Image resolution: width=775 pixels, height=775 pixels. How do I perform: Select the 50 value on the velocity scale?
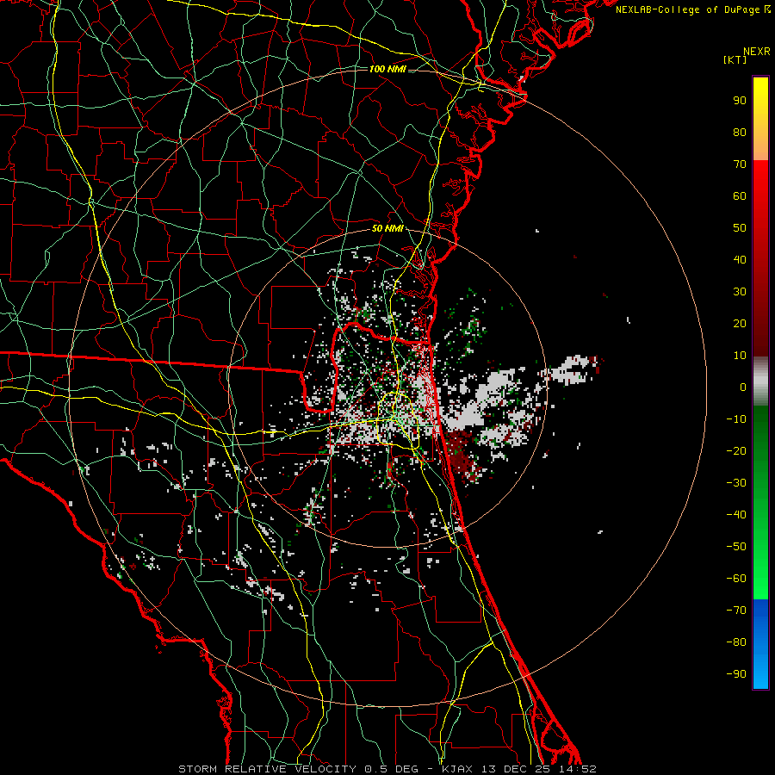point(740,228)
